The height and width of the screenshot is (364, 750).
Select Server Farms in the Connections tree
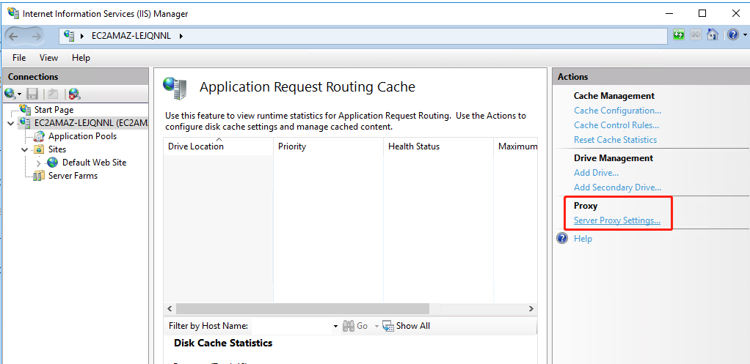tap(73, 176)
